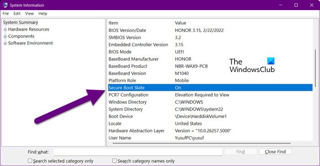This screenshot has height=166, width=320.
Task: Select the SMBIOS Version row
Action: coord(210,37)
